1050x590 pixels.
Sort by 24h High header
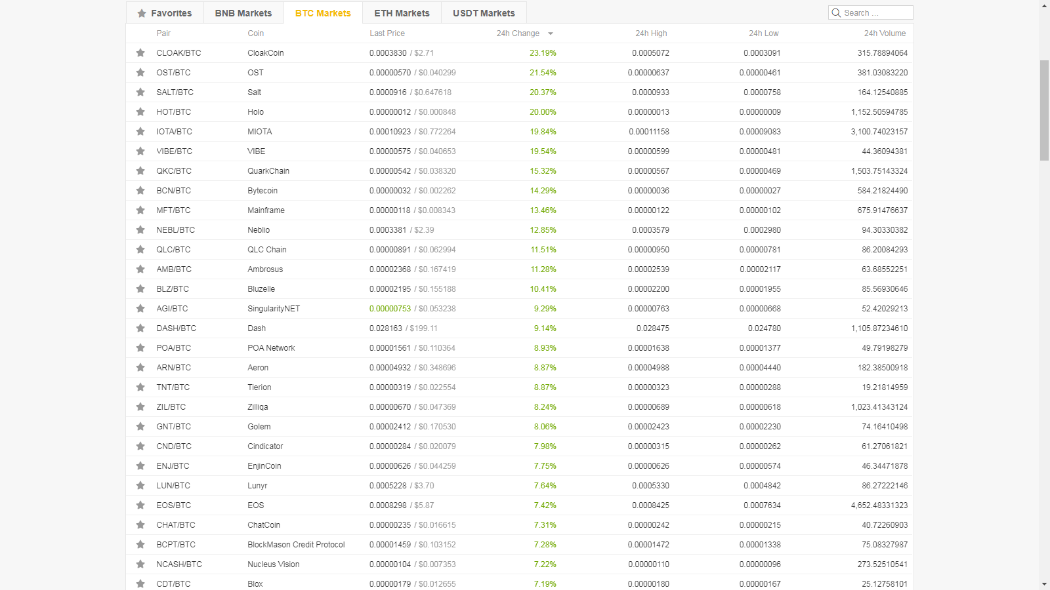tap(651, 33)
